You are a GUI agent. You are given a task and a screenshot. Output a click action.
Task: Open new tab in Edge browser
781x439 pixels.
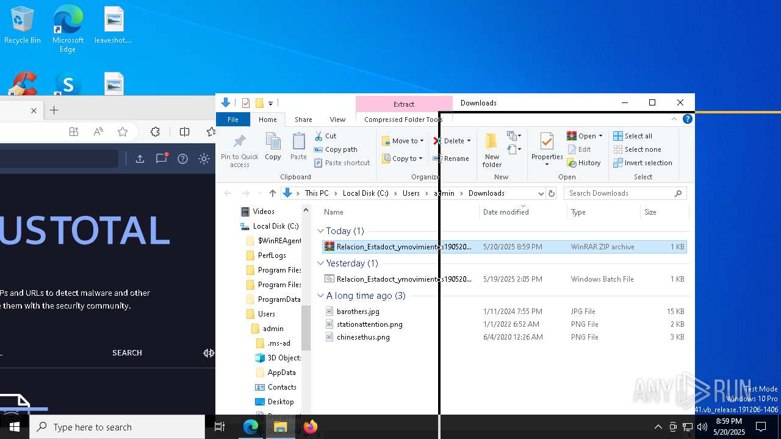coord(54,110)
